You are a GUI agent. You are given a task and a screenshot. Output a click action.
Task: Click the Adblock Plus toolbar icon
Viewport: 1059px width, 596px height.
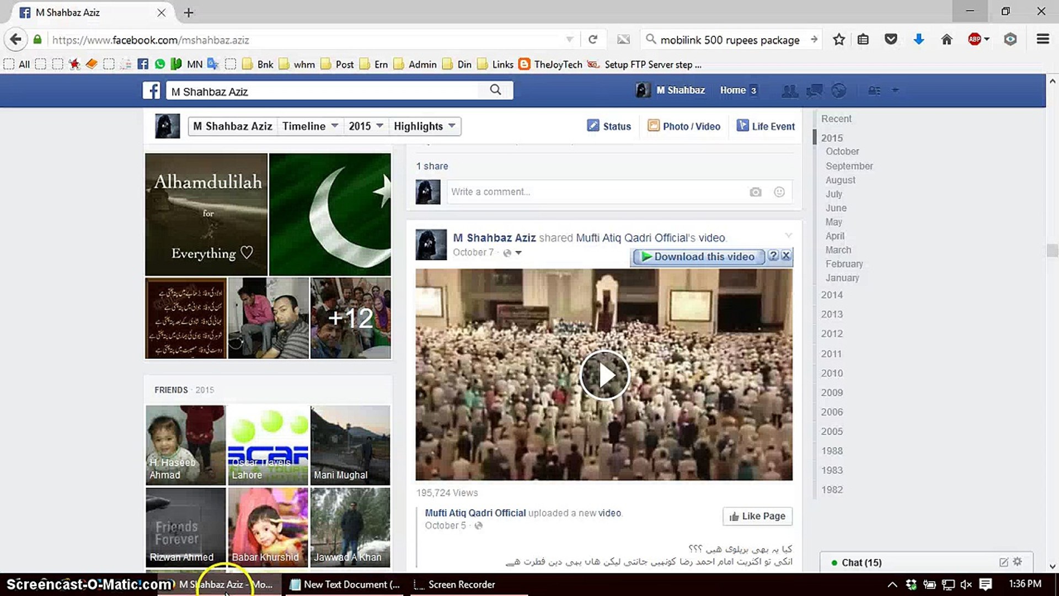coord(975,39)
